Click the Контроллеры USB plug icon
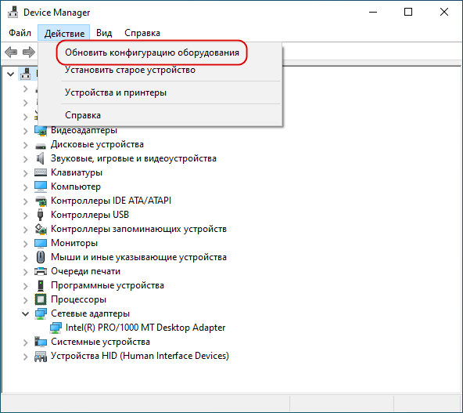The image size is (463, 413). tap(41, 215)
